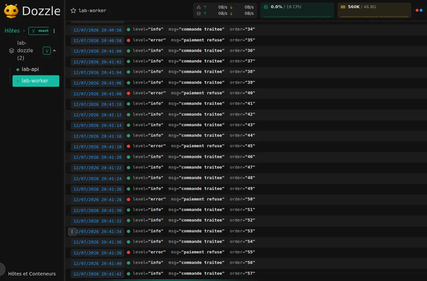
Task: Click level="info" on order 41 line
Action: tap(148, 104)
